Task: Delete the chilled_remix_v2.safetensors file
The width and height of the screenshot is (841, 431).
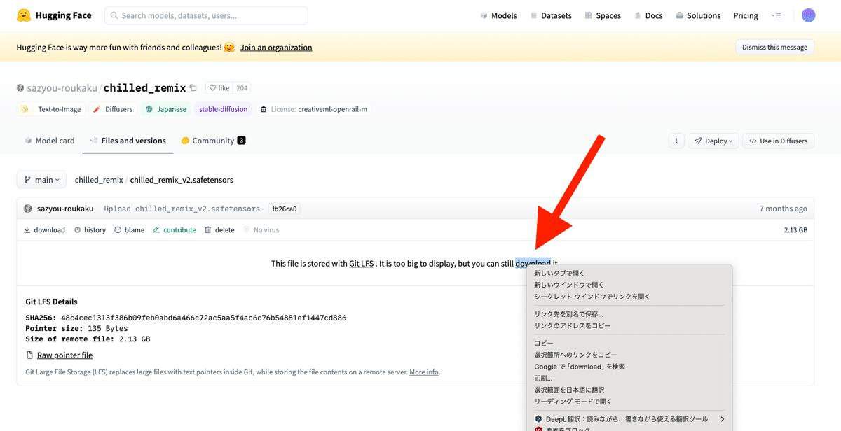Action: (x=219, y=229)
